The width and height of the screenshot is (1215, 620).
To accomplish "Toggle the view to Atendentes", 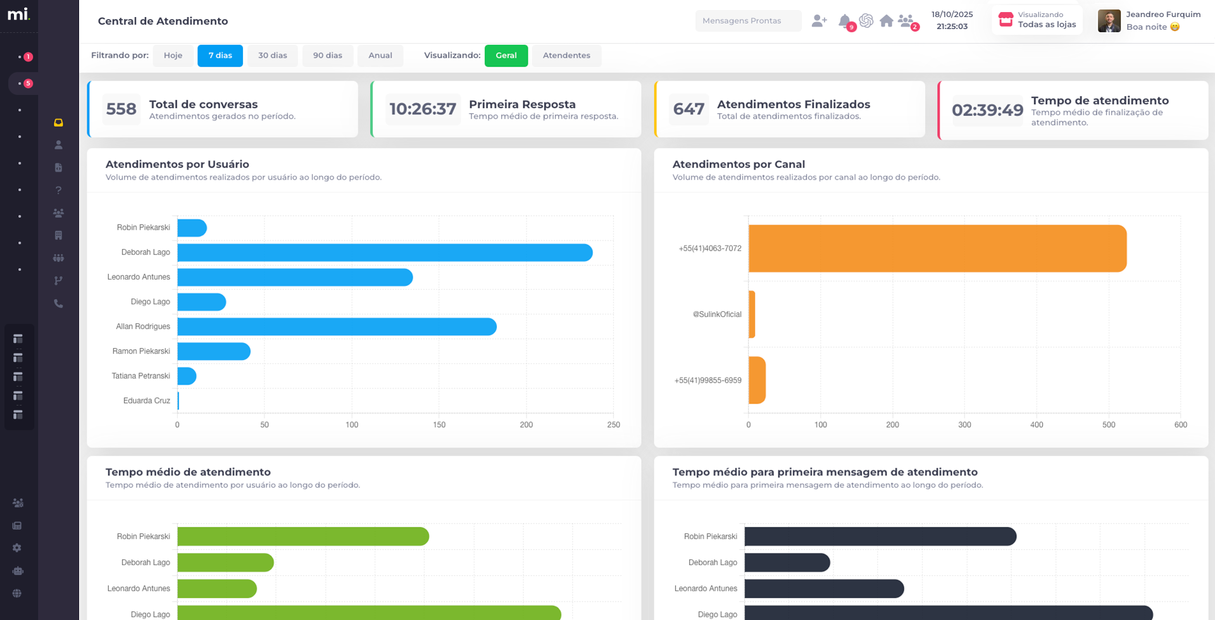I will [566, 56].
